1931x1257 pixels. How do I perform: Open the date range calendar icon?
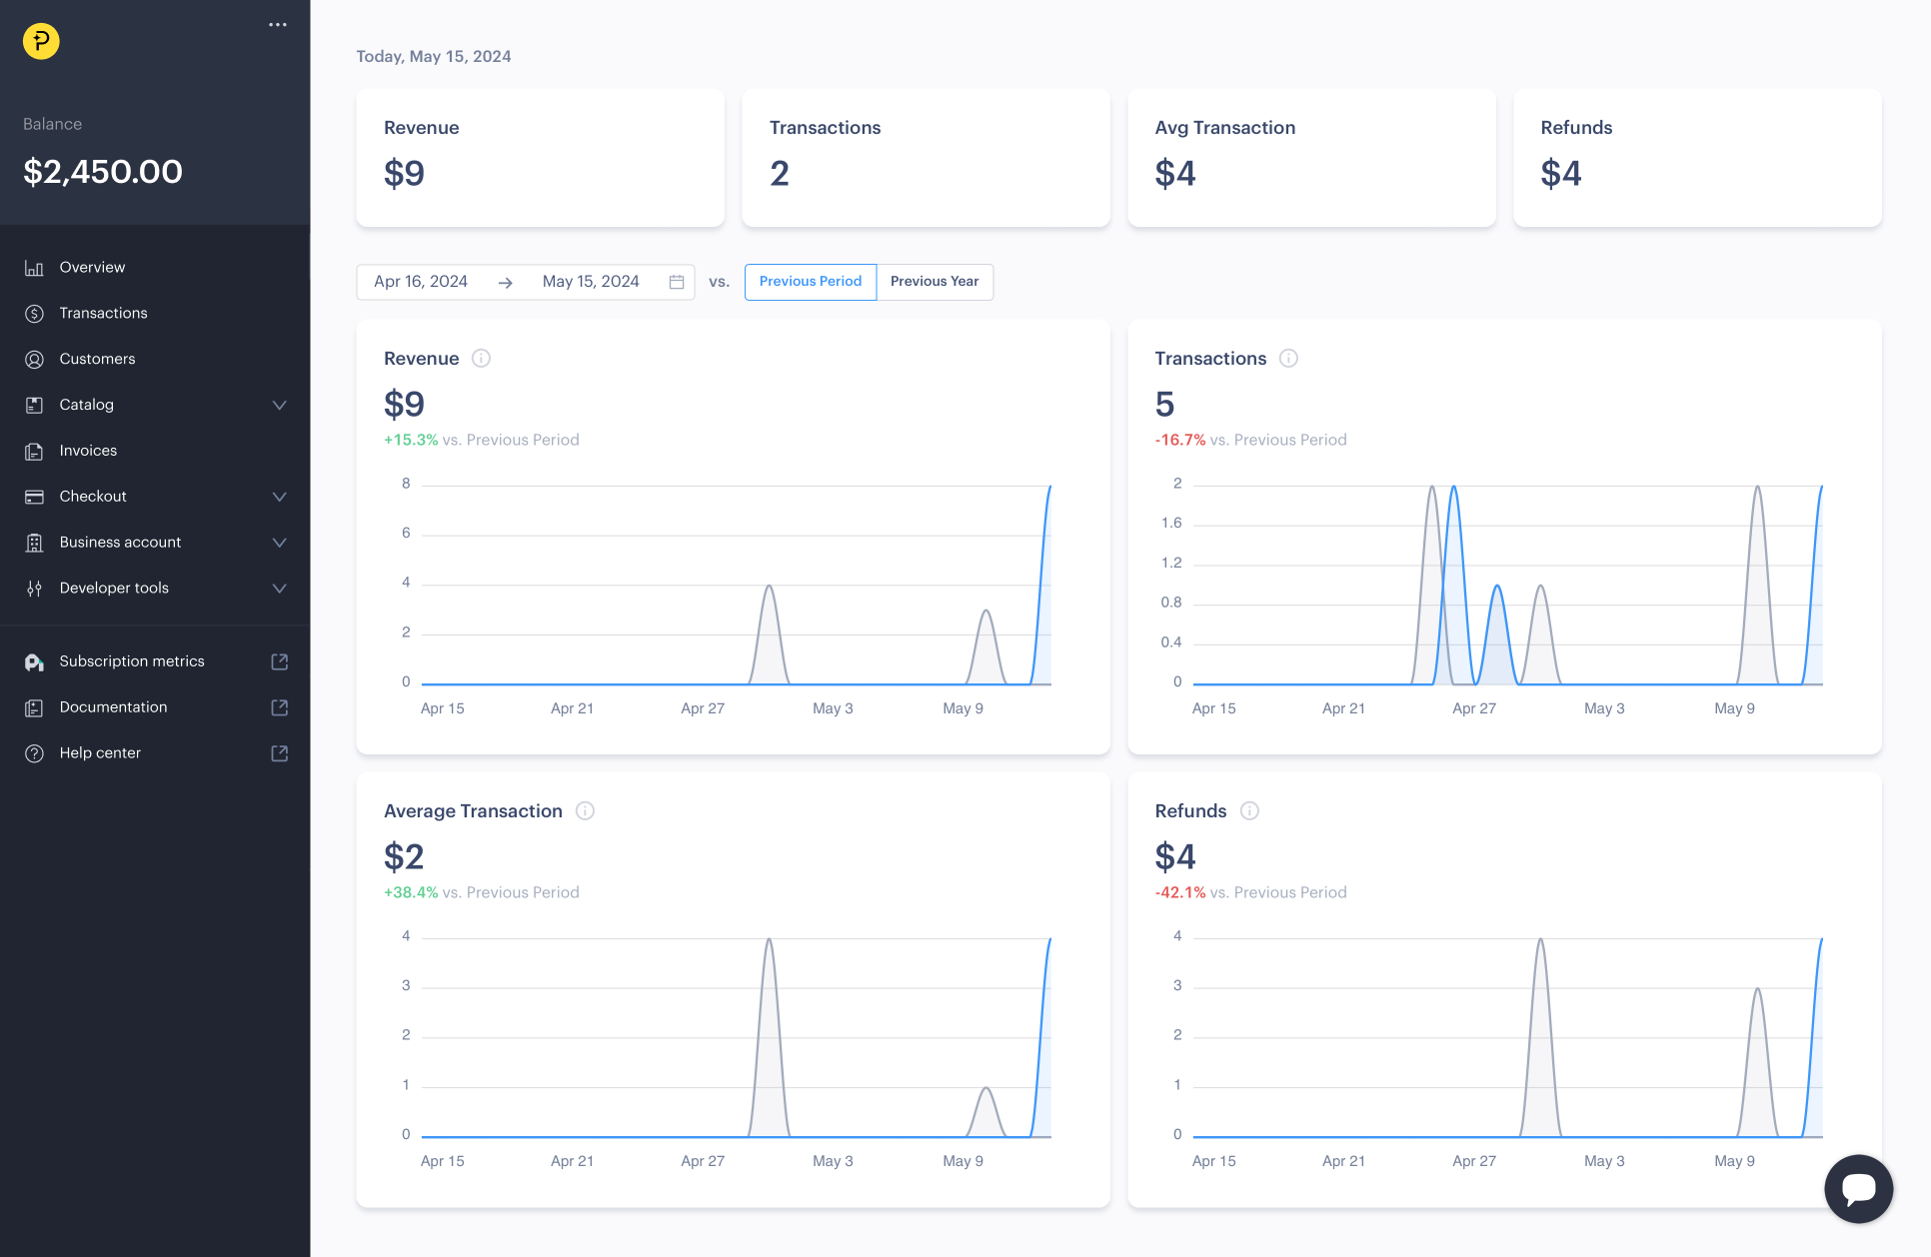point(677,282)
